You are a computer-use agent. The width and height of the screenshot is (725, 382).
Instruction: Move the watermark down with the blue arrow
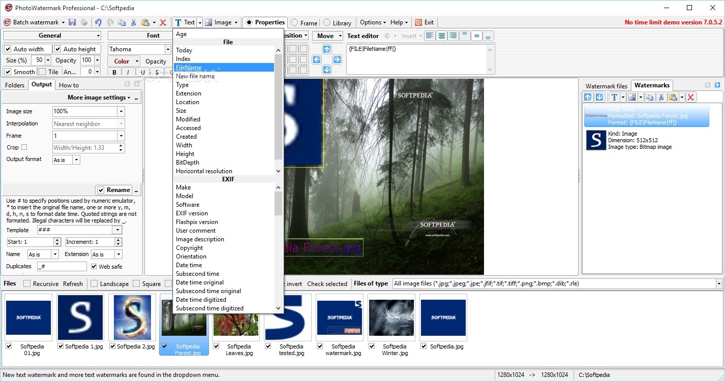[327, 70]
